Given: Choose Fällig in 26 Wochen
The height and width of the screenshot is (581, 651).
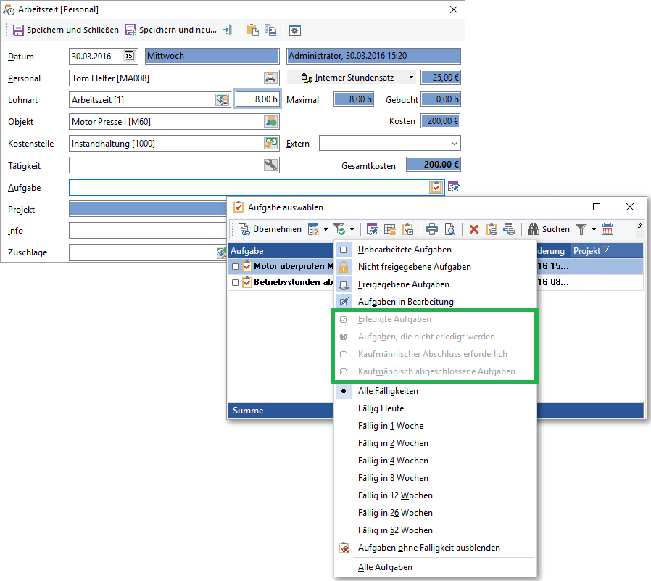Looking at the screenshot, I should [x=435, y=513].
